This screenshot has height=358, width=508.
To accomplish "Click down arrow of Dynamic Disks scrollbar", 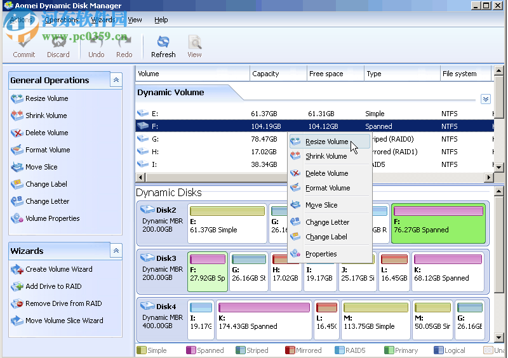I will pyautogui.click(x=498, y=338).
